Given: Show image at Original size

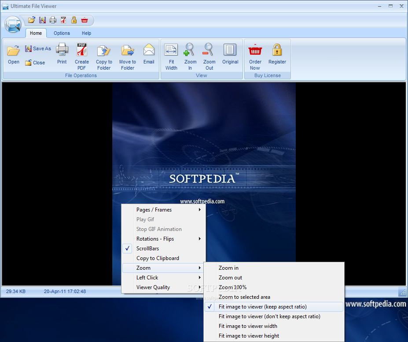Looking at the screenshot, I should [230, 54].
